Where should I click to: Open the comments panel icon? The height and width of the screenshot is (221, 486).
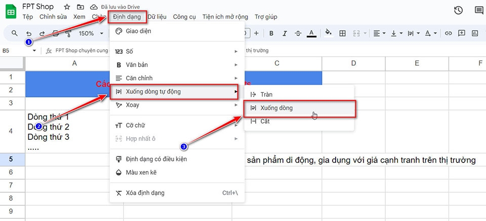[x=479, y=10]
